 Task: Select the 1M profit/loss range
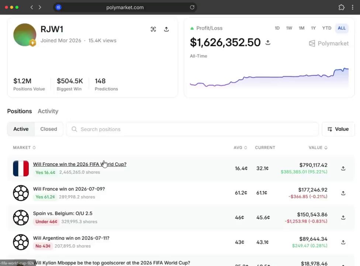301,28
